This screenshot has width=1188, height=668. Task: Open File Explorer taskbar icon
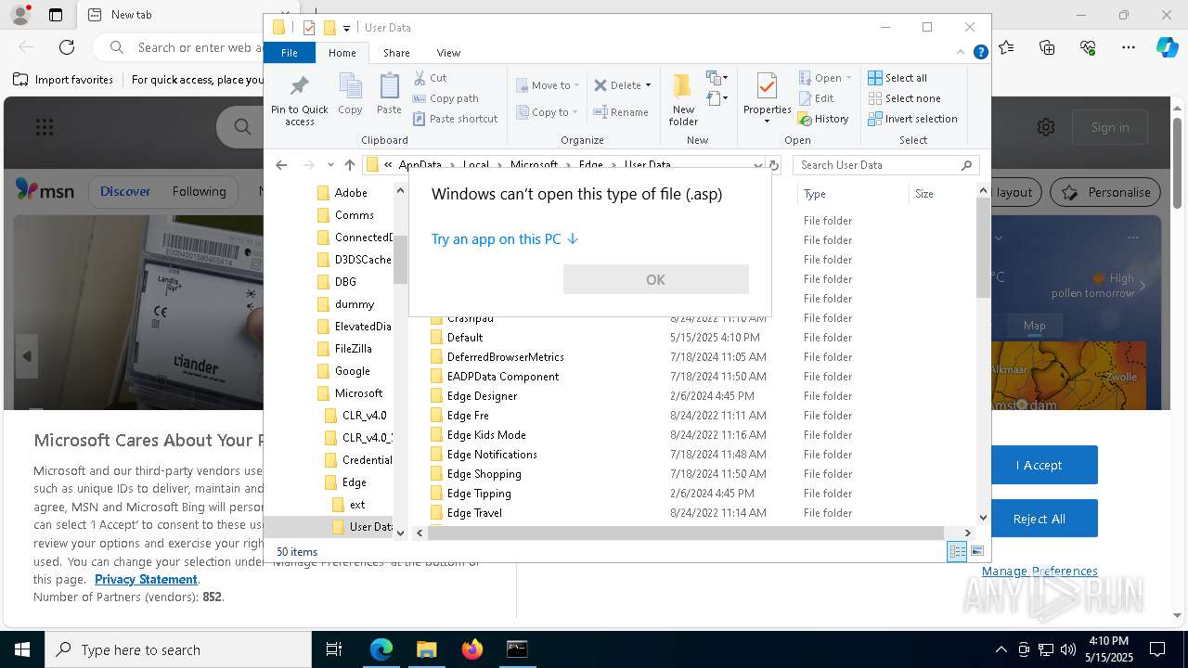point(426,649)
